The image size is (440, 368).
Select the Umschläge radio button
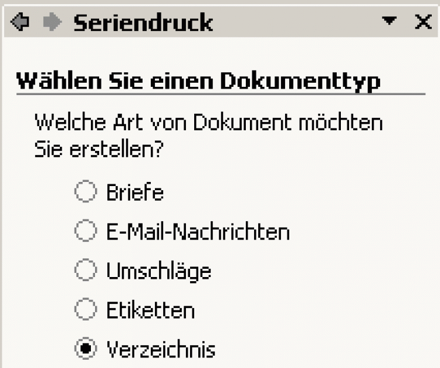86,271
